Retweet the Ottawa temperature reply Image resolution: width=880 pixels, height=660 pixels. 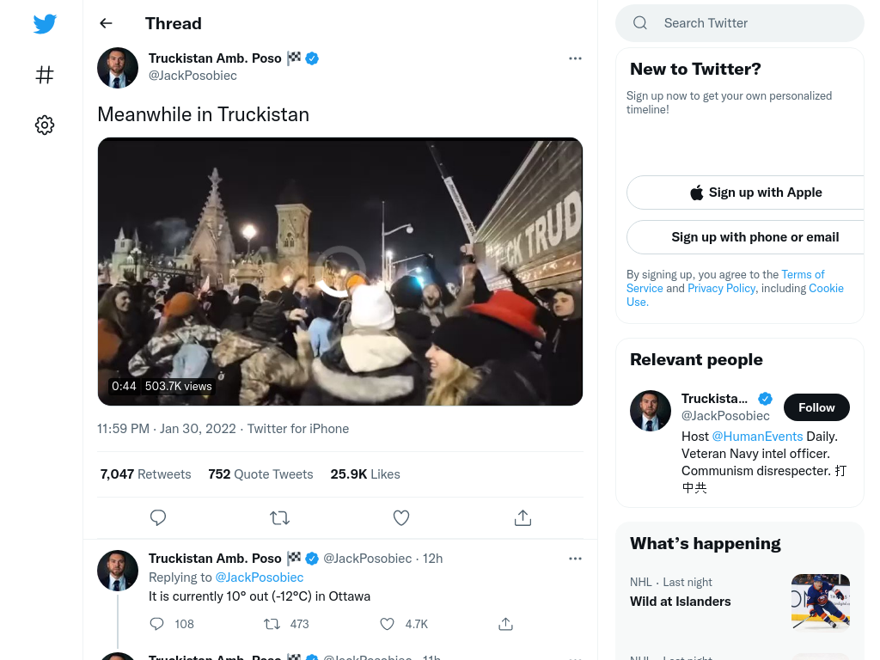(x=272, y=624)
